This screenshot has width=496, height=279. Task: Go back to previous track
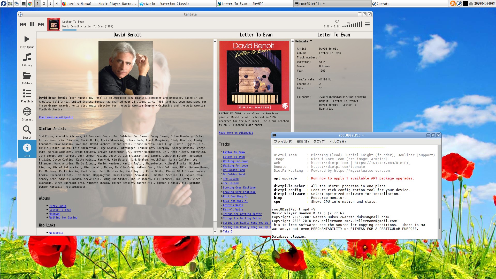(23, 24)
